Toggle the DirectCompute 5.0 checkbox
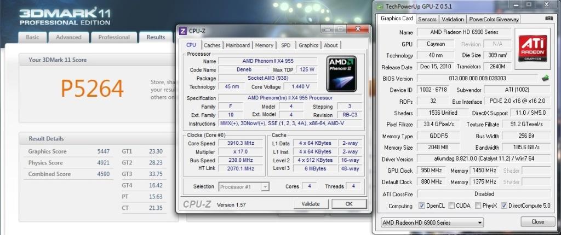 (x=504, y=205)
